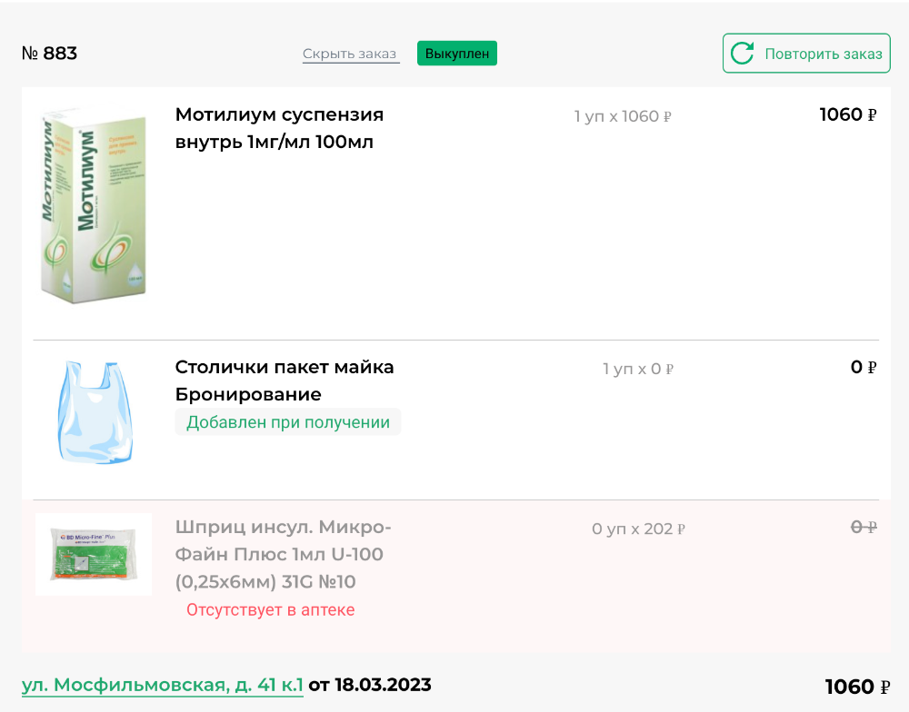Select order number № 883

[49, 54]
